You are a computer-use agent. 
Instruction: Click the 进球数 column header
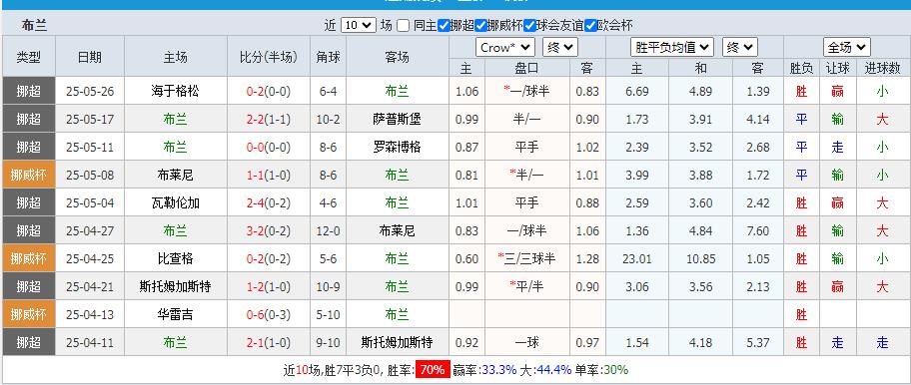(x=882, y=69)
